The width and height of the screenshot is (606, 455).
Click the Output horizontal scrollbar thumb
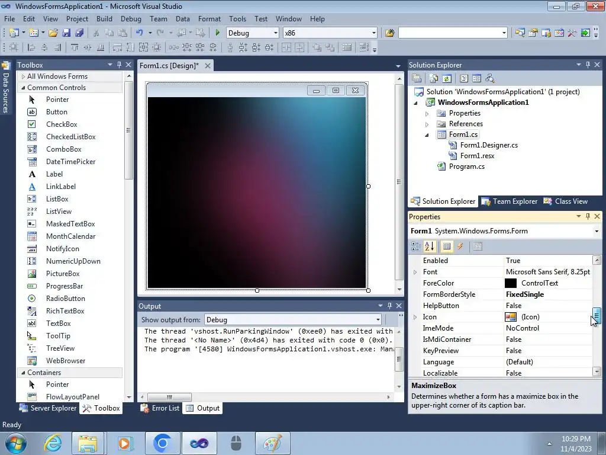(169, 397)
